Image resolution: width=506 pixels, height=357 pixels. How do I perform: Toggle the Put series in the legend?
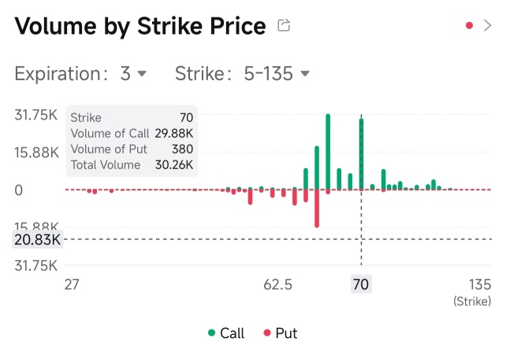(280, 333)
